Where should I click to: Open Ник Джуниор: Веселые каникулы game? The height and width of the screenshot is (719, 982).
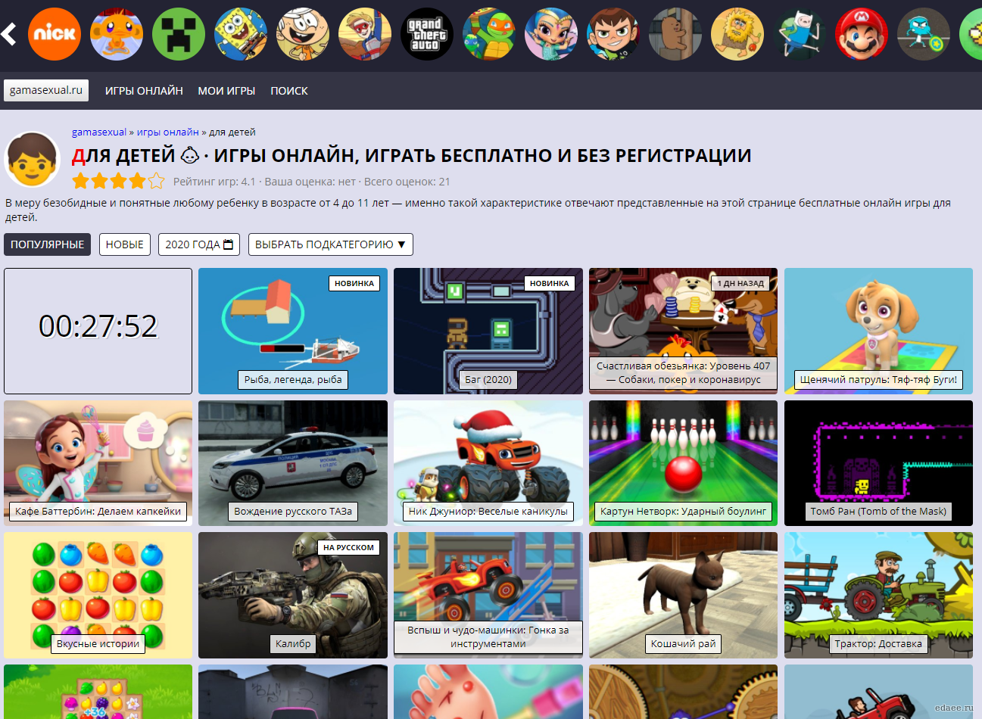tap(488, 463)
